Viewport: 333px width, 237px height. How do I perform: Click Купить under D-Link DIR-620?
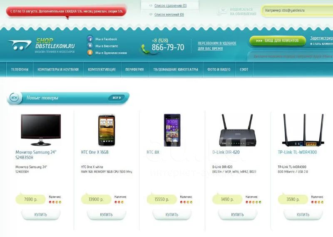click(237, 215)
